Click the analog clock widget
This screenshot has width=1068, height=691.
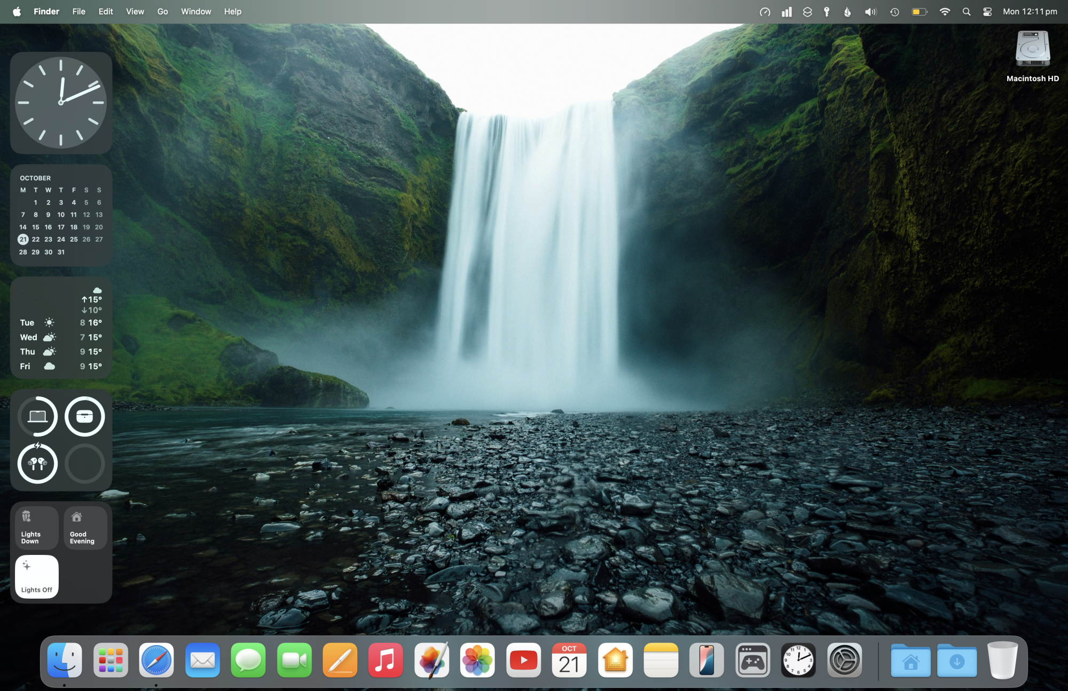click(61, 102)
